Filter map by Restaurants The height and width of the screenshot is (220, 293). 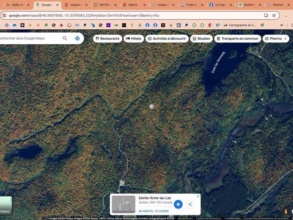click(x=108, y=38)
